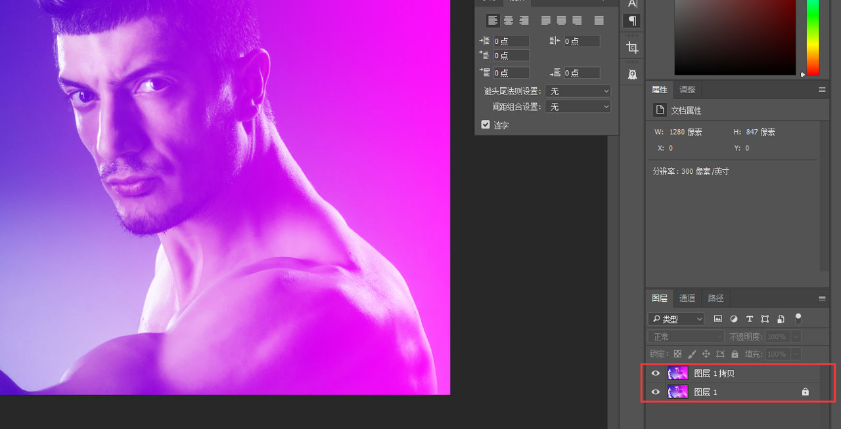This screenshot has width=841, height=429.
Task: Switch to the 图层 tab
Action: (x=660, y=298)
